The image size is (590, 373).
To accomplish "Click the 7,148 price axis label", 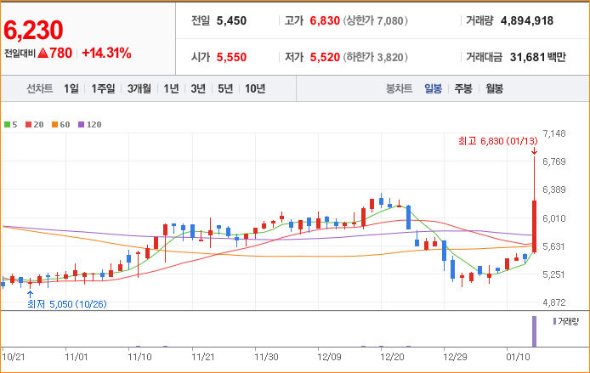I will (x=554, y=133).
